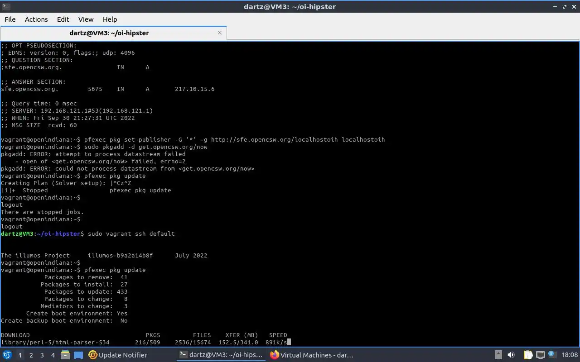Open the Update Notifier taskbar entry

[117, 355]
